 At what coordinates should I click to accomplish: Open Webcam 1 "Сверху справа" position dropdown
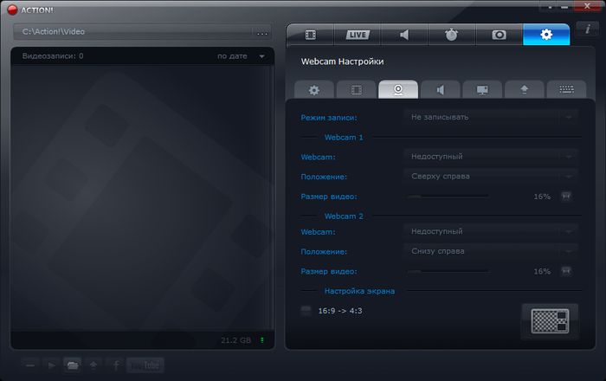click(491, 176)
